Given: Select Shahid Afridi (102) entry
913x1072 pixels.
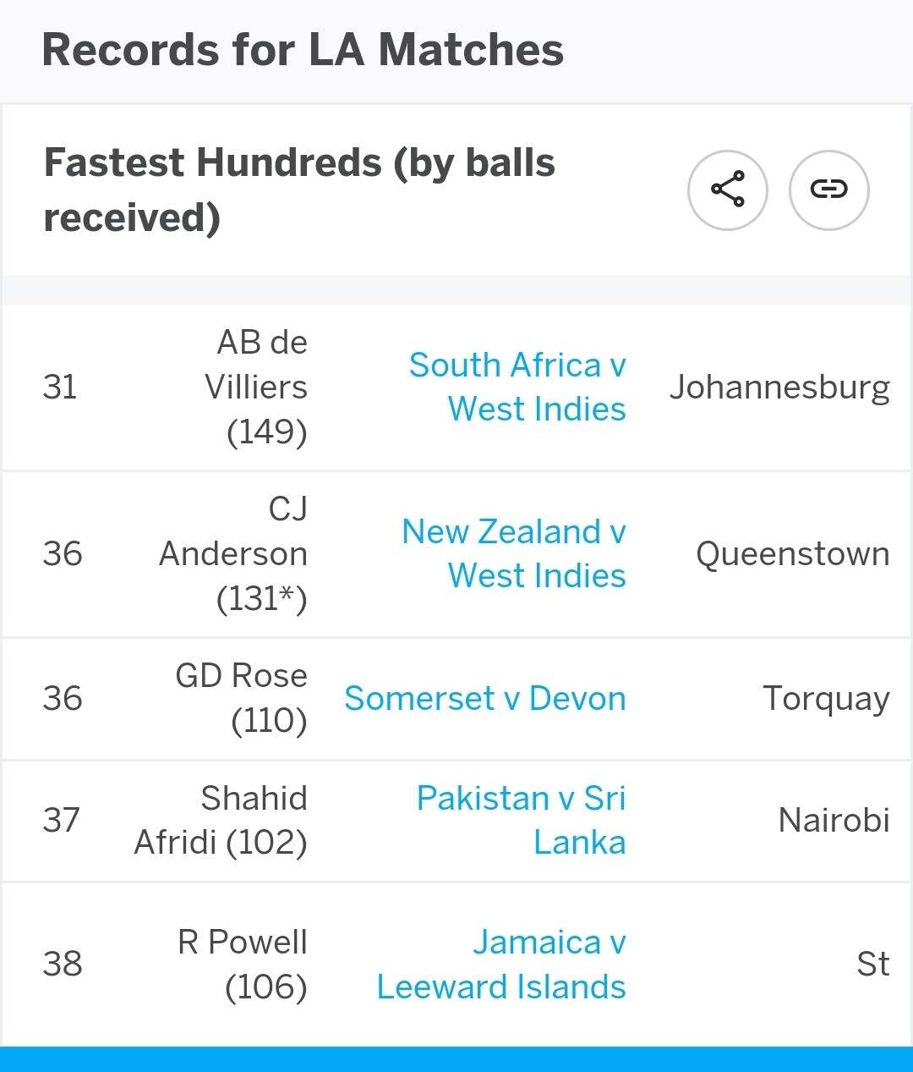Looking at the screenshot, I should 221,820.
